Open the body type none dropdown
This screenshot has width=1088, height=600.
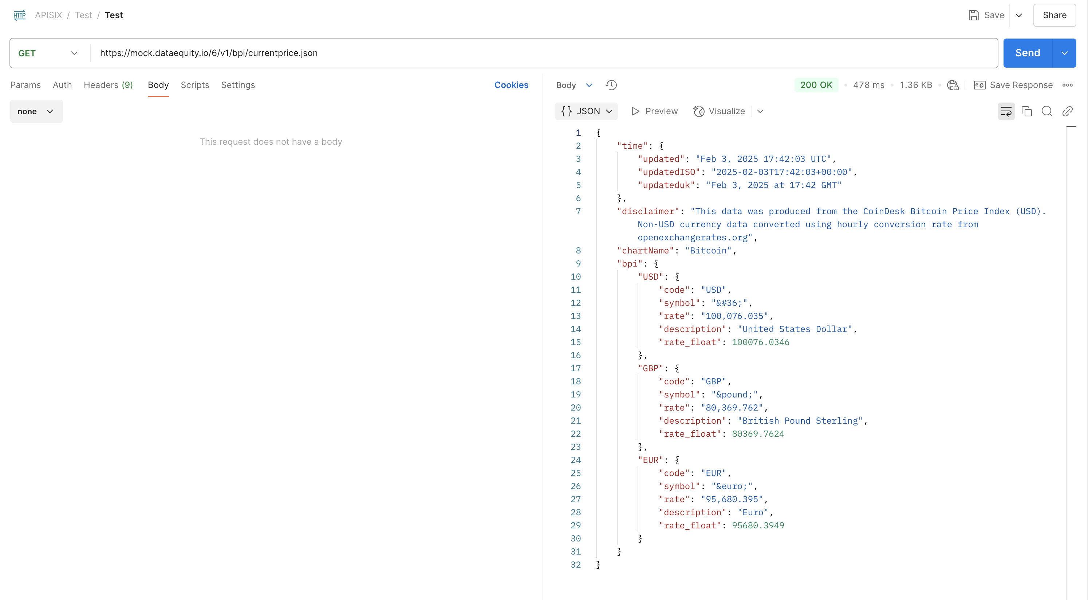pyautogui.click(x=36, y=111)
